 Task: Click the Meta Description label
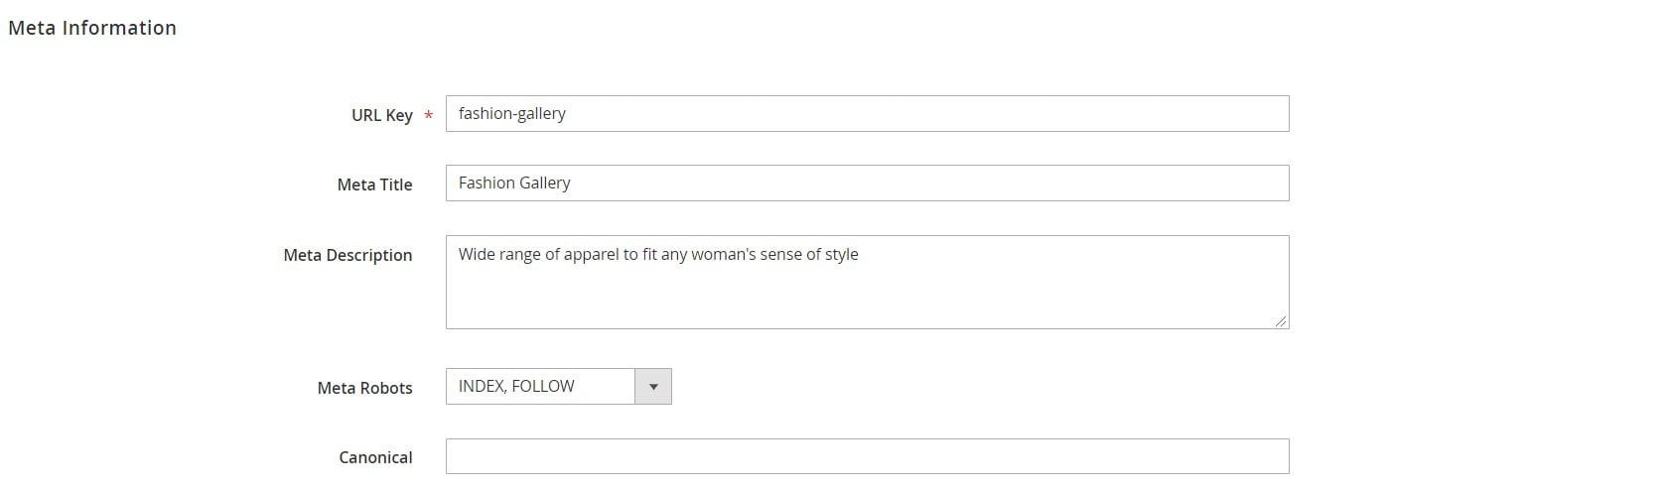[347, 255]
